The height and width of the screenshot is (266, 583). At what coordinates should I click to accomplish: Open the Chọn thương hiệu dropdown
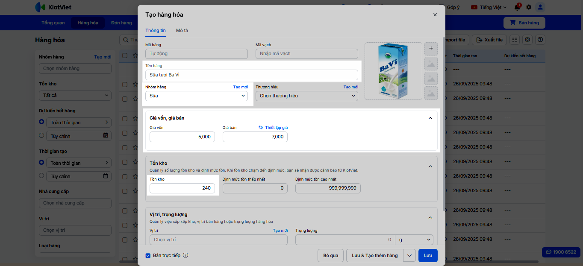click(306, 96)
